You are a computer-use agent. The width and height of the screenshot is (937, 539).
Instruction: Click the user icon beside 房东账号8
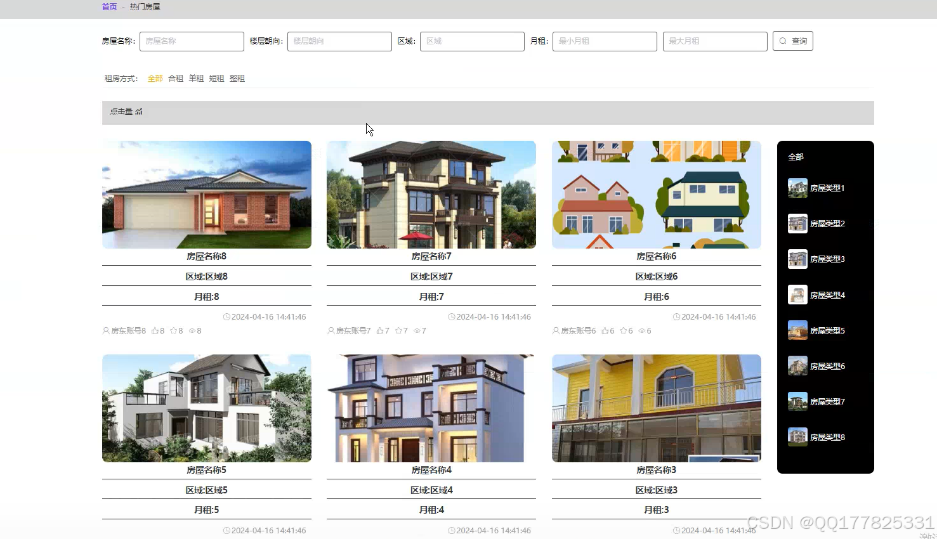click(x=106, y=330)
